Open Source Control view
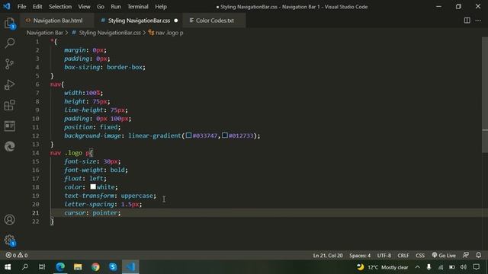 pyautogui.click(x=10, y=64)
